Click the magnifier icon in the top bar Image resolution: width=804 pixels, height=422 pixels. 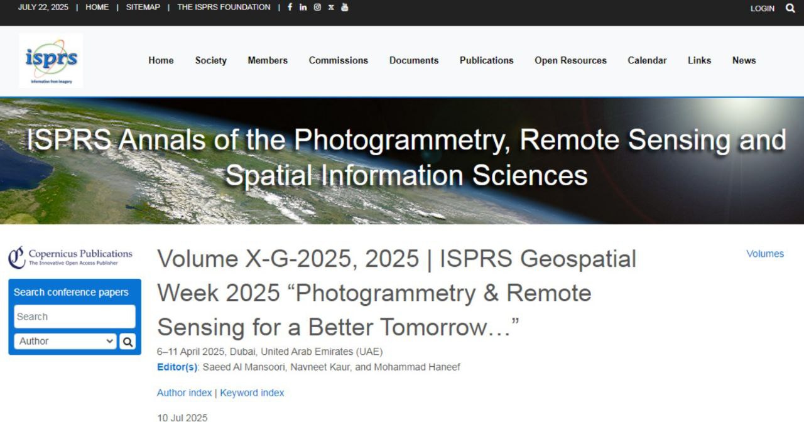click(790, 8)
